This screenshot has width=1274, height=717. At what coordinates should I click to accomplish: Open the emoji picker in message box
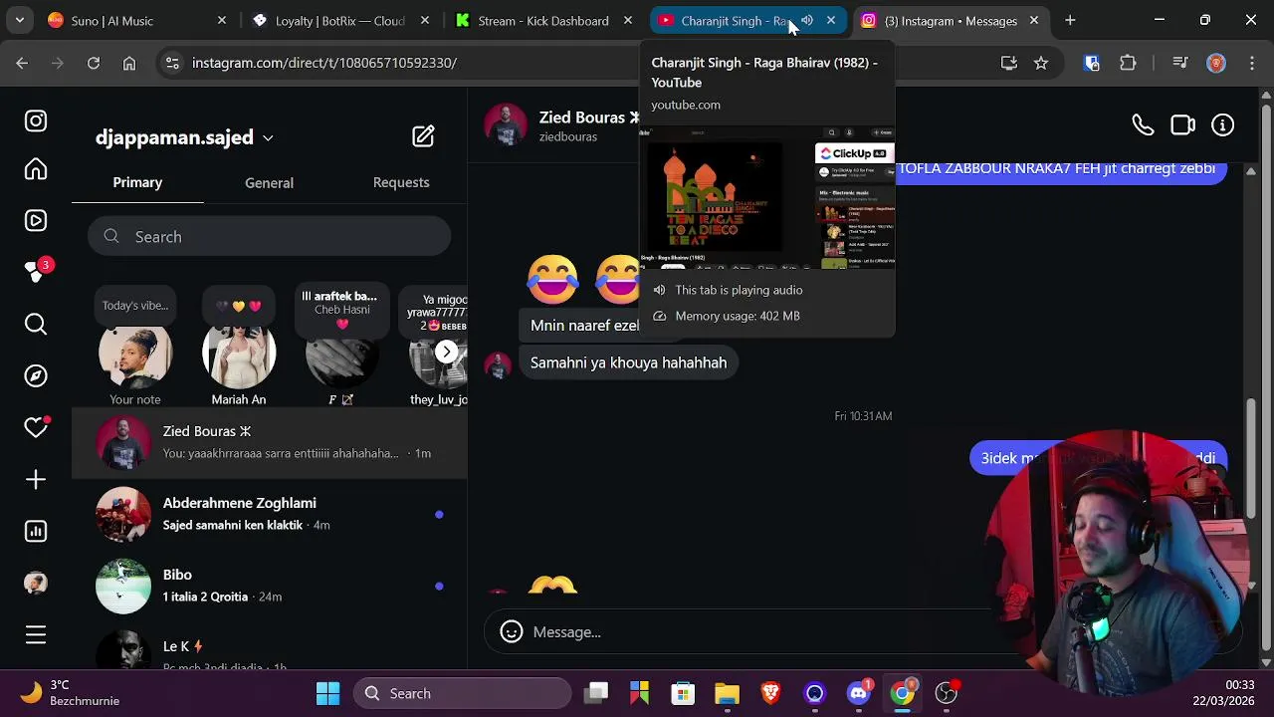(512, 631)
